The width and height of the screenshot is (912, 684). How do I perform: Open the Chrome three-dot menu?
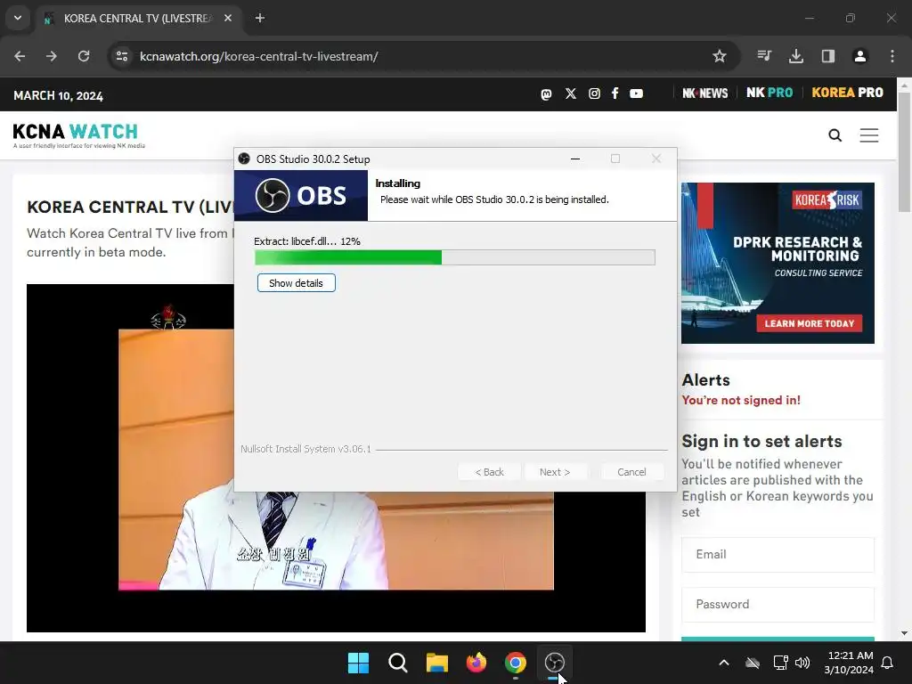(x=892, y=56)
